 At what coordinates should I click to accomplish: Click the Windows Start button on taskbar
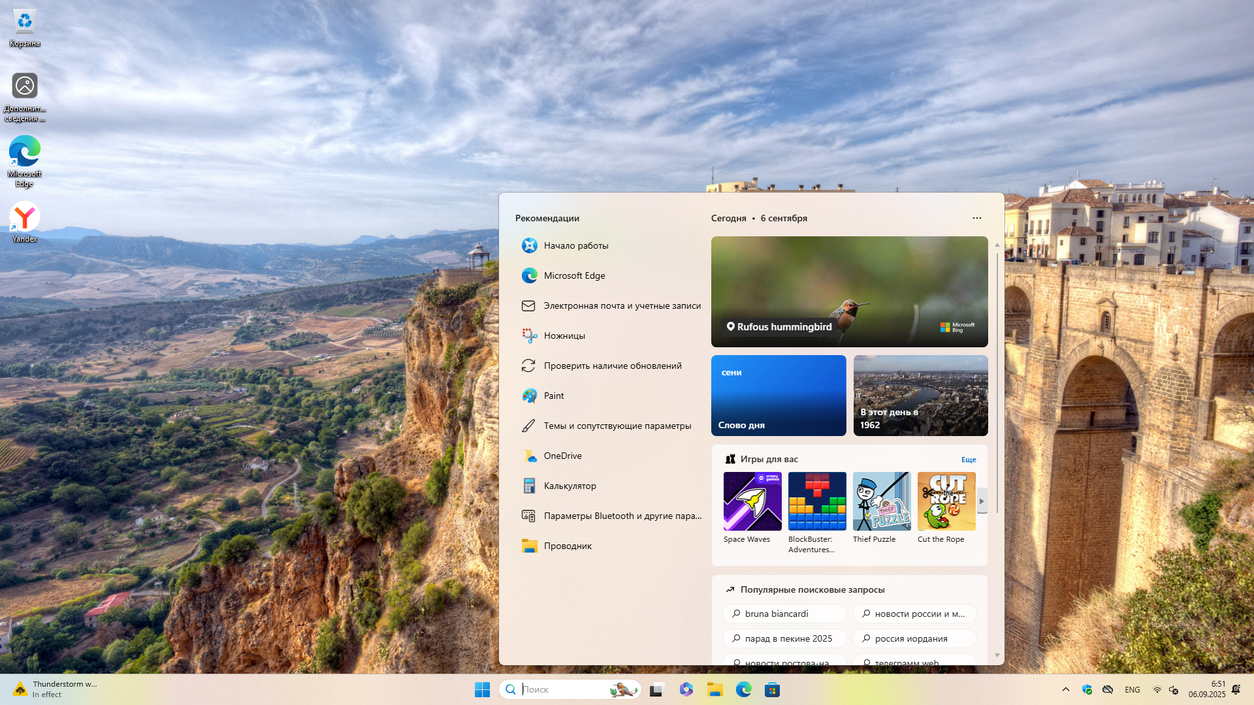tap(482, 689)
